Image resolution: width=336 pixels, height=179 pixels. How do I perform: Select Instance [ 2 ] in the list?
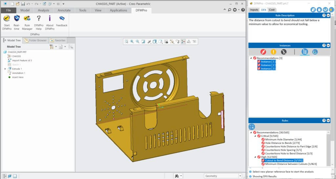tap(266, 65)
